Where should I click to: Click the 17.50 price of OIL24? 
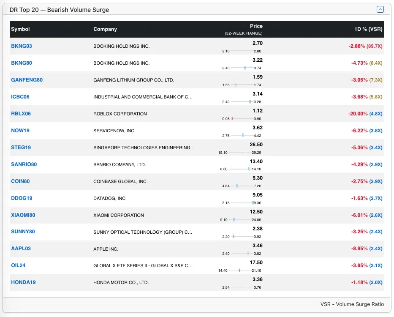256,262
